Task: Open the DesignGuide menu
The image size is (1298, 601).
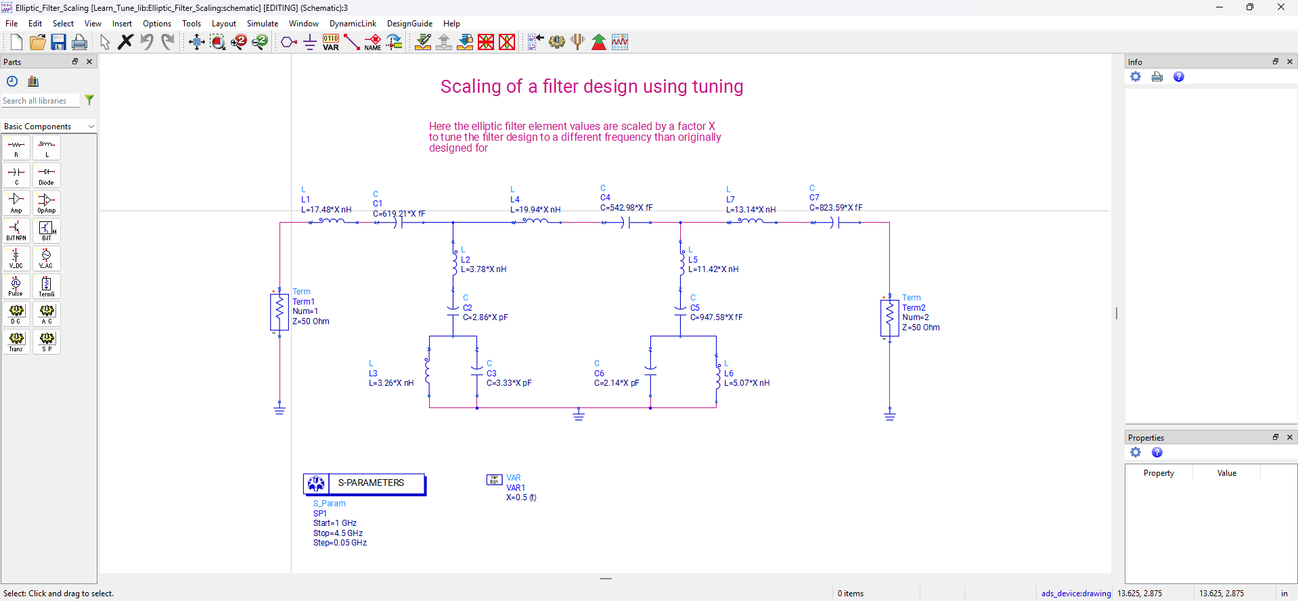Action: click(409, 23)
